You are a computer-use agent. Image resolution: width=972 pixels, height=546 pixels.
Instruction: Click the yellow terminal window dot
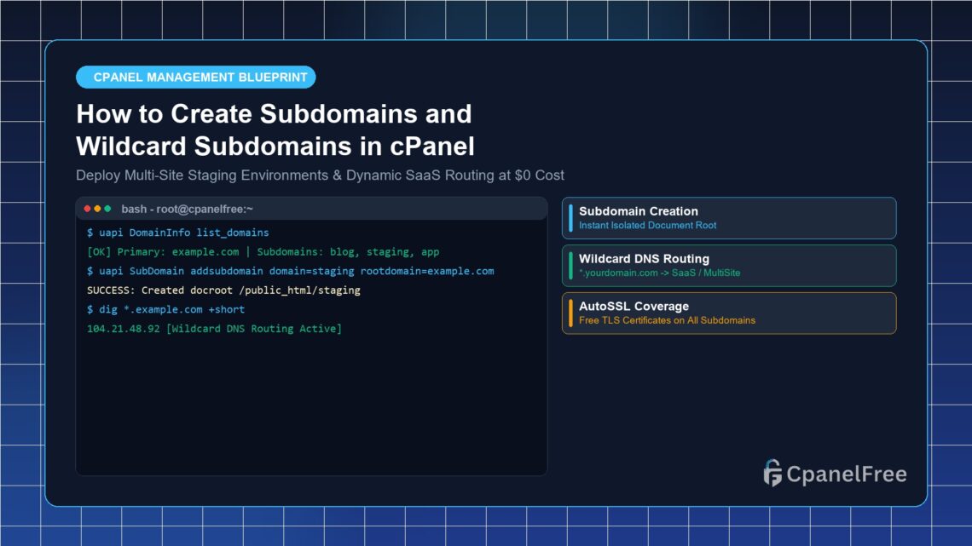97,210
